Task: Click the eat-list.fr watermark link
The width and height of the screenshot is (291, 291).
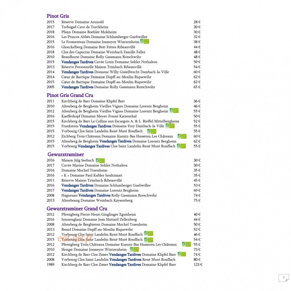Action: tap(75, 238)
